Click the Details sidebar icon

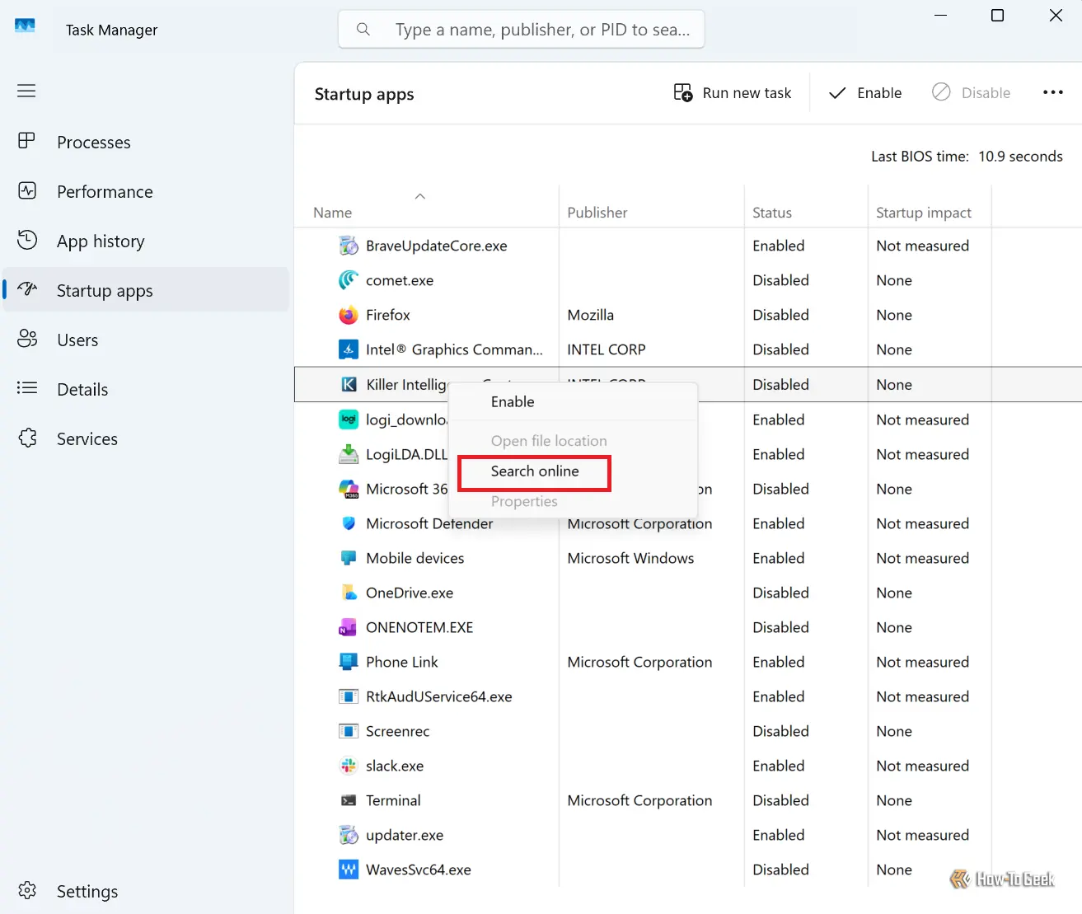tap(27, 388)
